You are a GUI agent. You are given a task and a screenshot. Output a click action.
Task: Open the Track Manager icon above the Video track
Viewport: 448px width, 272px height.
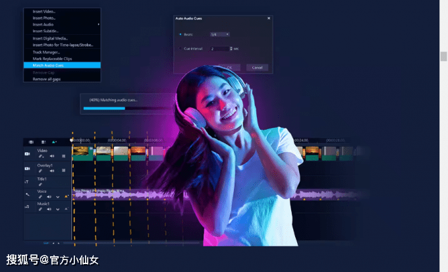click(43, 142)
